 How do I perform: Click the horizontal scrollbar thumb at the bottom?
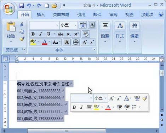pyautogui.click(x=67, y=131)
